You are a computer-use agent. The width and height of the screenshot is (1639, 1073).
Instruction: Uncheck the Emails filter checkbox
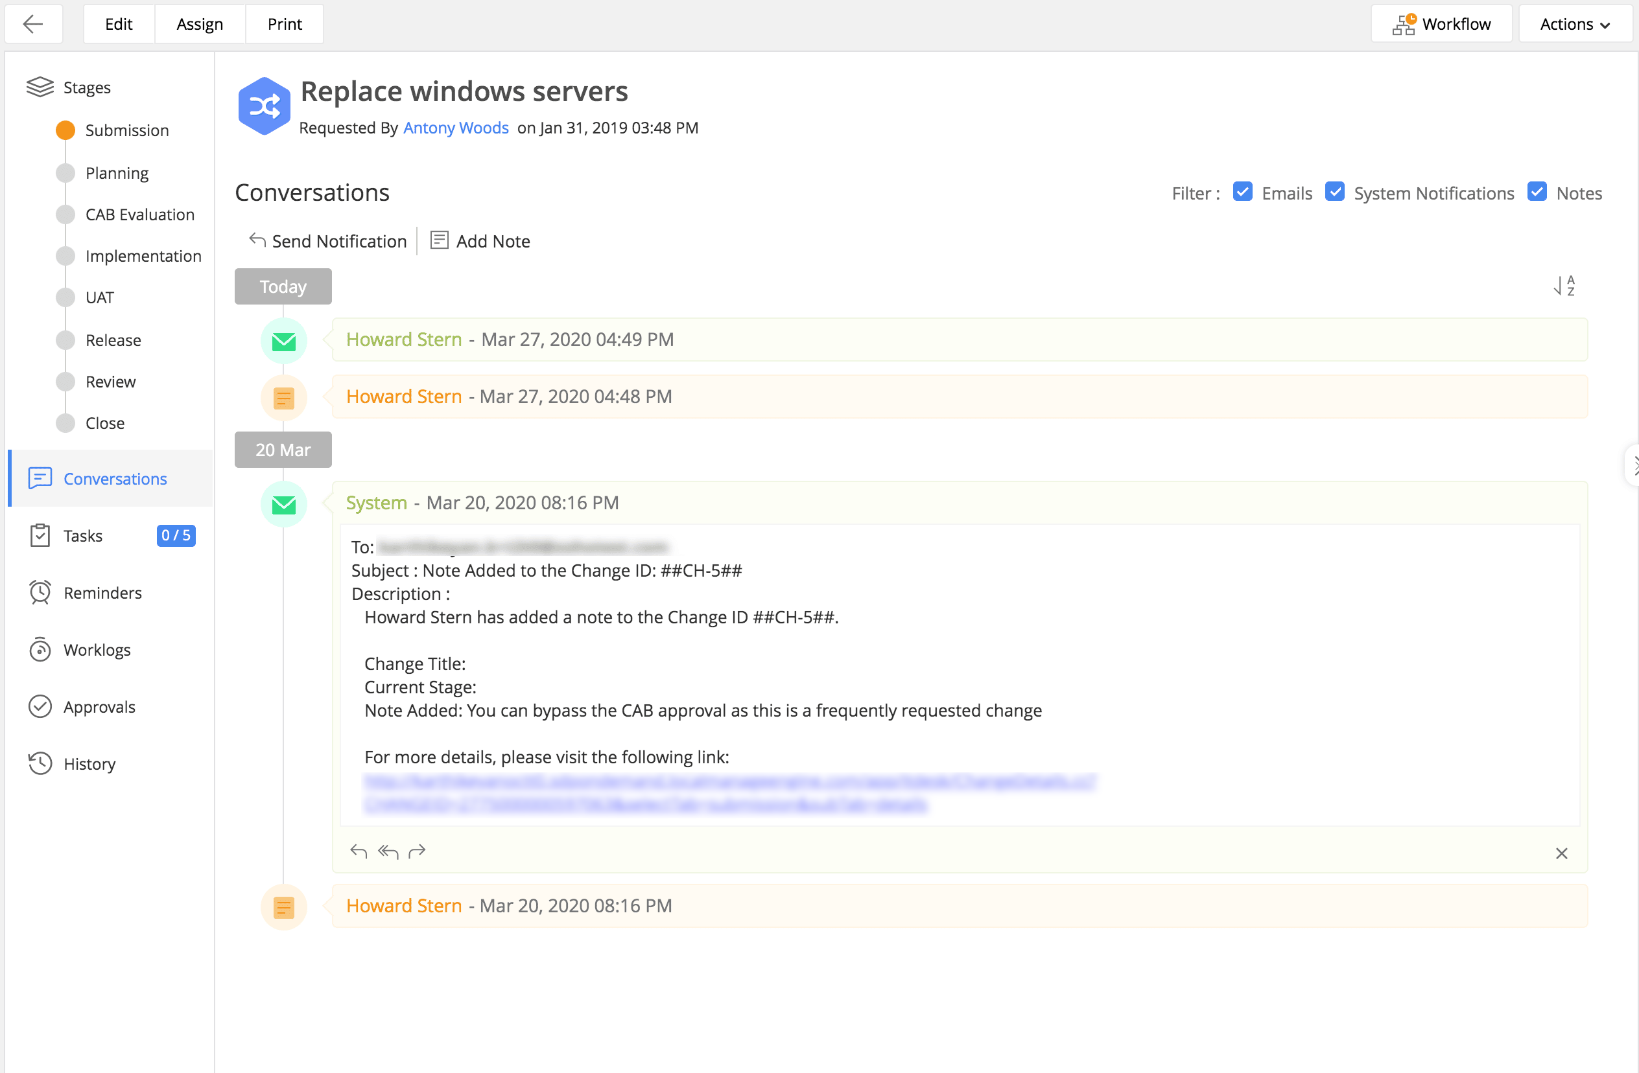[x=1242, y=192]
